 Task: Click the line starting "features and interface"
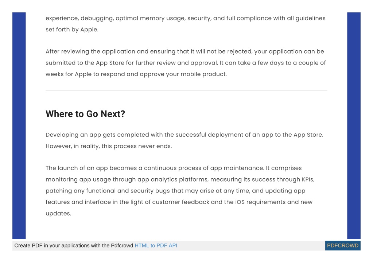point(179,202)
